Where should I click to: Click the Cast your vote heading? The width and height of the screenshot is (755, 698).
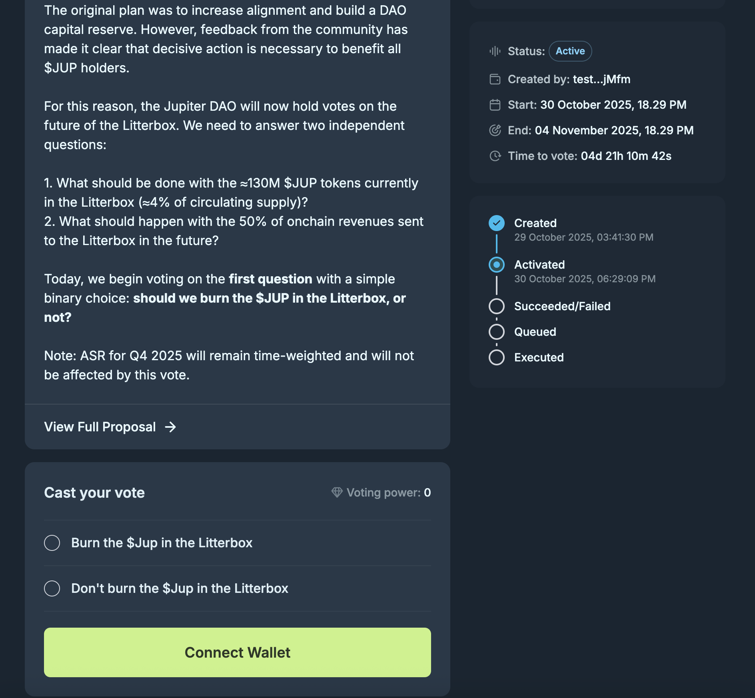[94, 493]
